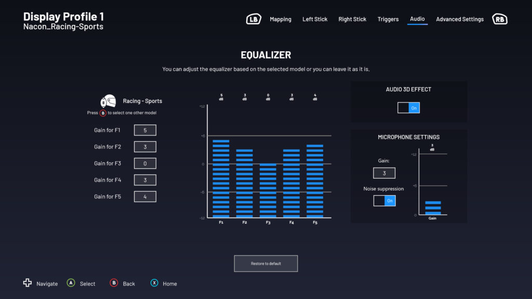Switch to the Left Stick tab
This screenshot has width=532, height=299.
point(315,19)
